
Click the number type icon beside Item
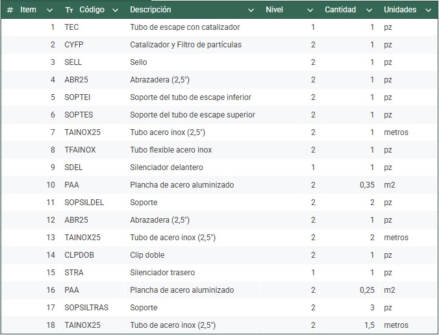click(10, 10)
